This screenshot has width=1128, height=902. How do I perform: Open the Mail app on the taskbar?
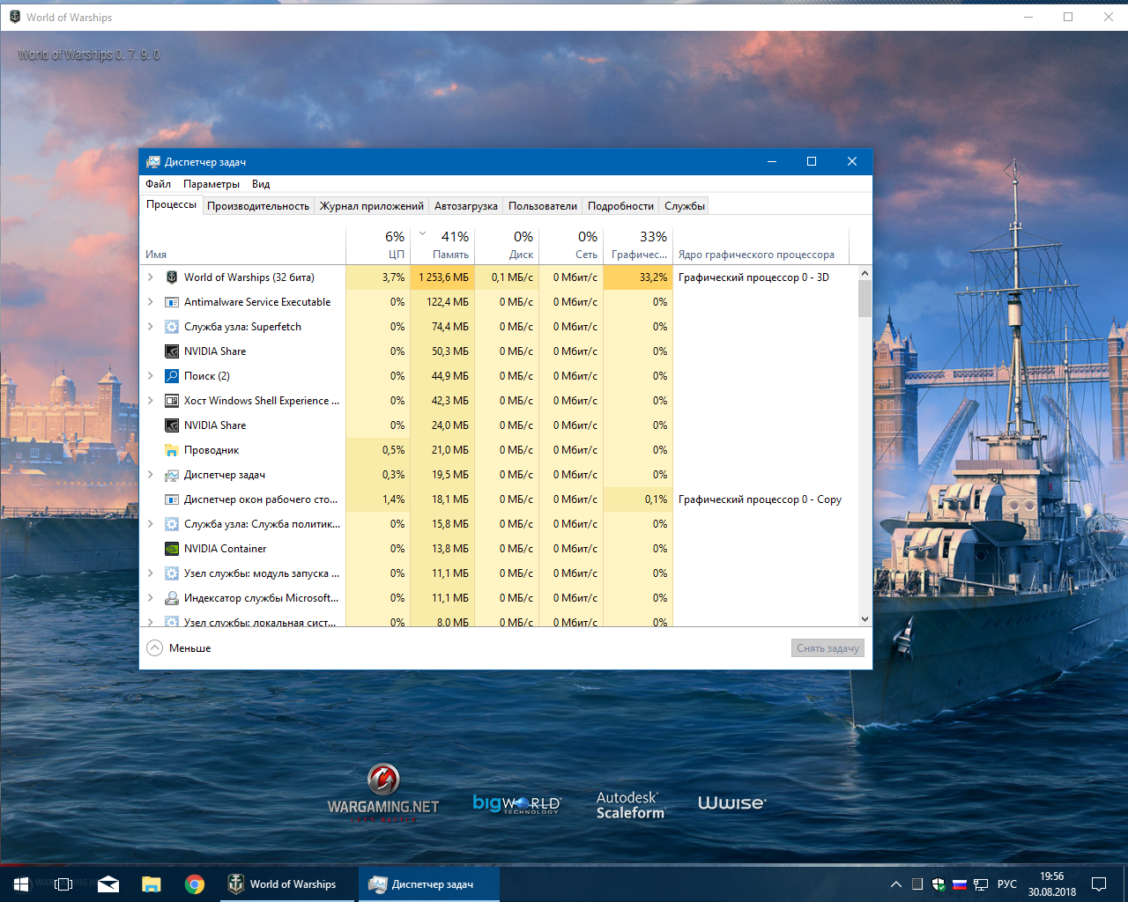click(x=108, y=884)
